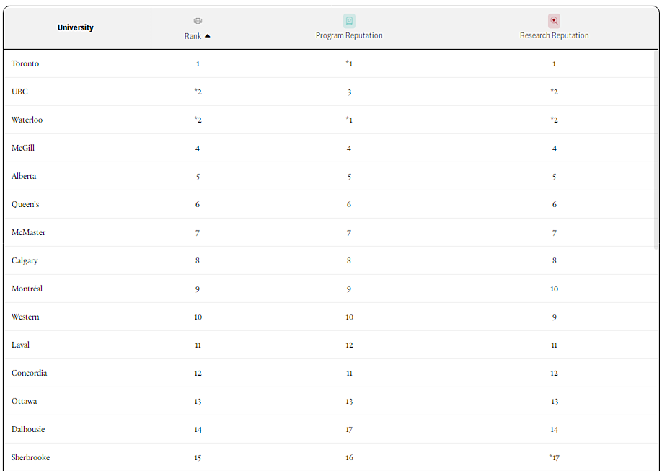
Task: Click Waterloo's Research Reputation value *2
Action: point(554,120)
